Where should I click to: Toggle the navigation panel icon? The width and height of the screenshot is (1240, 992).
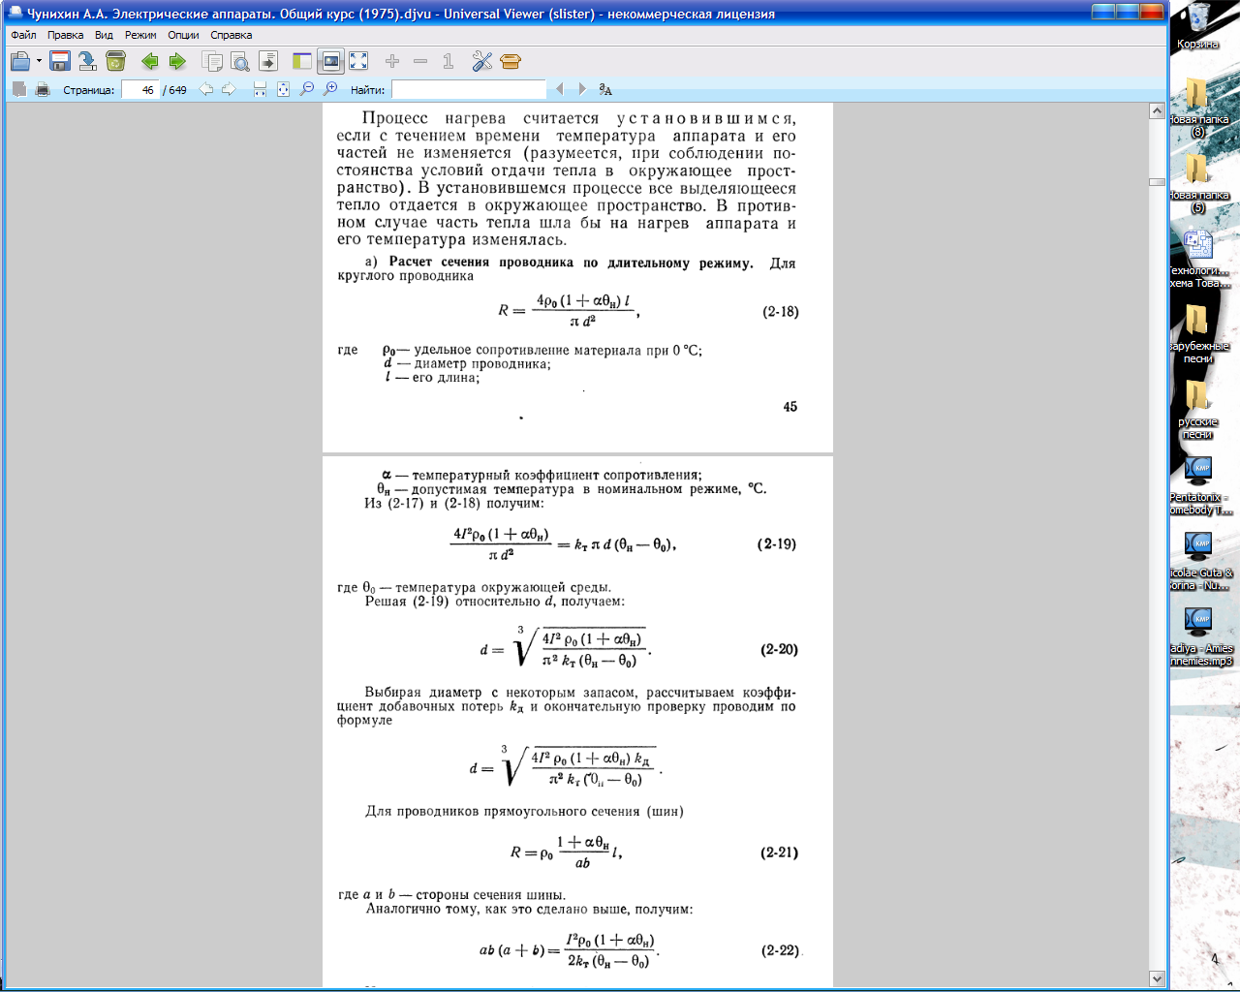click(302, 61)
